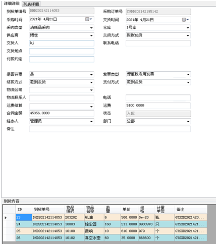Click the 物品编码 column header
The height and width of the screenshot is (245, 217).
tap(74, 210)
